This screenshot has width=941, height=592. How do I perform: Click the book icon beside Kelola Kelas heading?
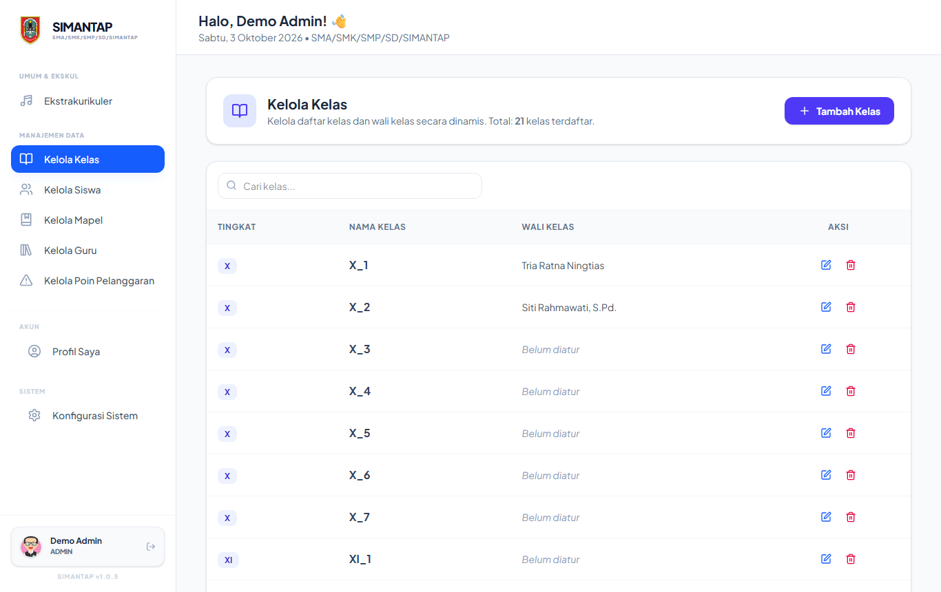coord(240,111)
